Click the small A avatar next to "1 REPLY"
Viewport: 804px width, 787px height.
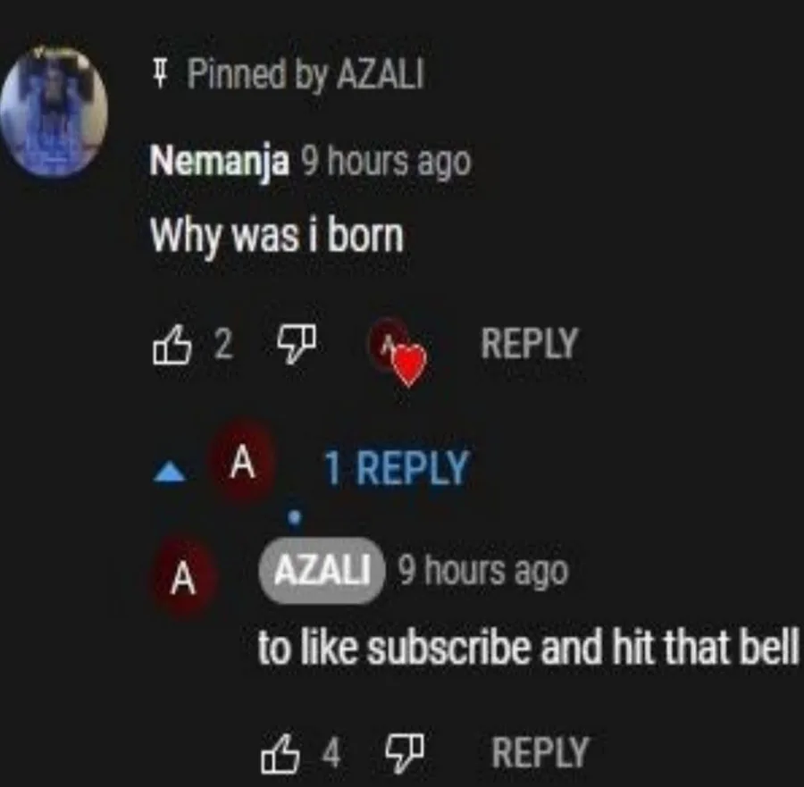click(x=240, y=464)
